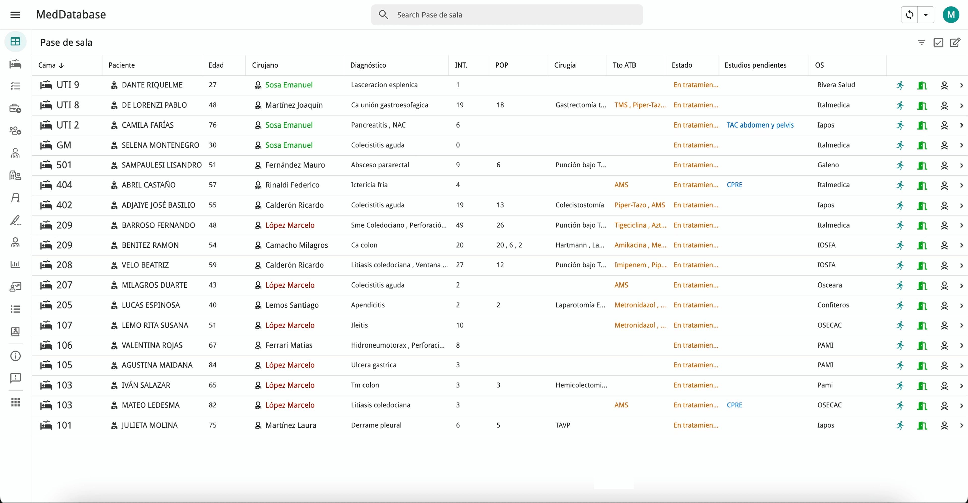Toggle the multi-select checkbox icon
The height and width of the screenshot is (503, 968).
point(938,42)
